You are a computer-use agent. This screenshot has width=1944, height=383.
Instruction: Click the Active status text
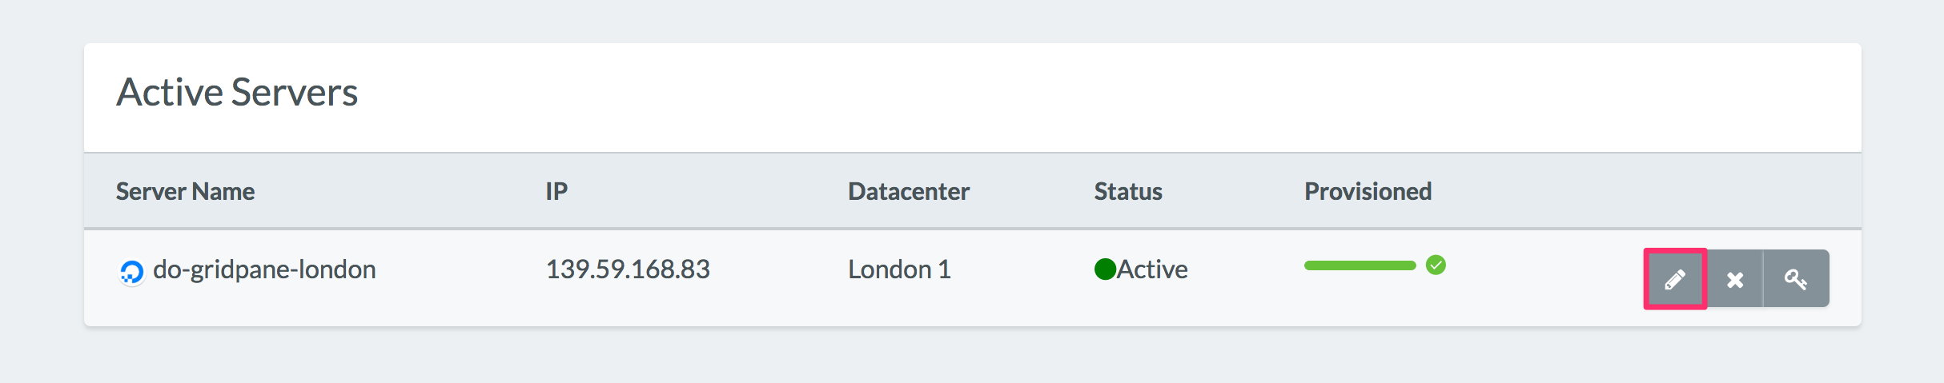coord(1152,269)
